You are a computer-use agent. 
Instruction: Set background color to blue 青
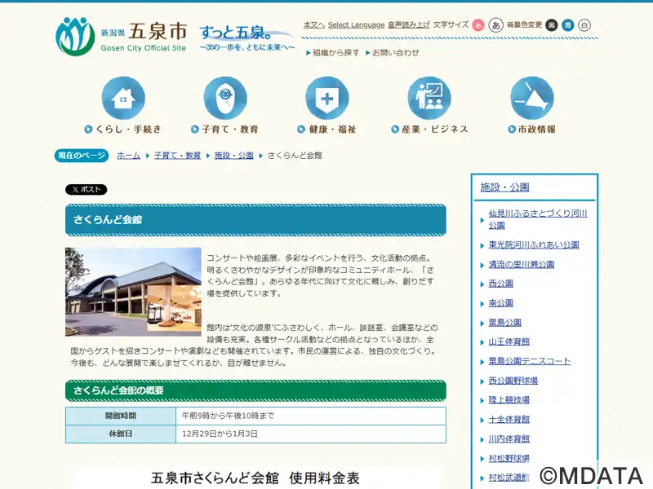(x=567, y=25)
